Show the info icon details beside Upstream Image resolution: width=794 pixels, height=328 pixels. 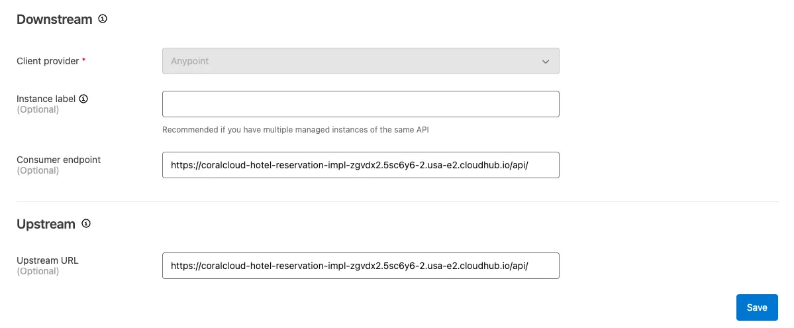point(86,224)
